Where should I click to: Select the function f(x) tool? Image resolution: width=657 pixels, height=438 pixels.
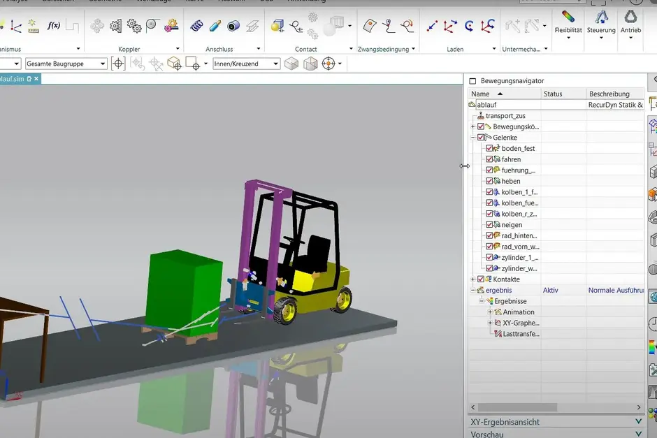pos(54,26)
